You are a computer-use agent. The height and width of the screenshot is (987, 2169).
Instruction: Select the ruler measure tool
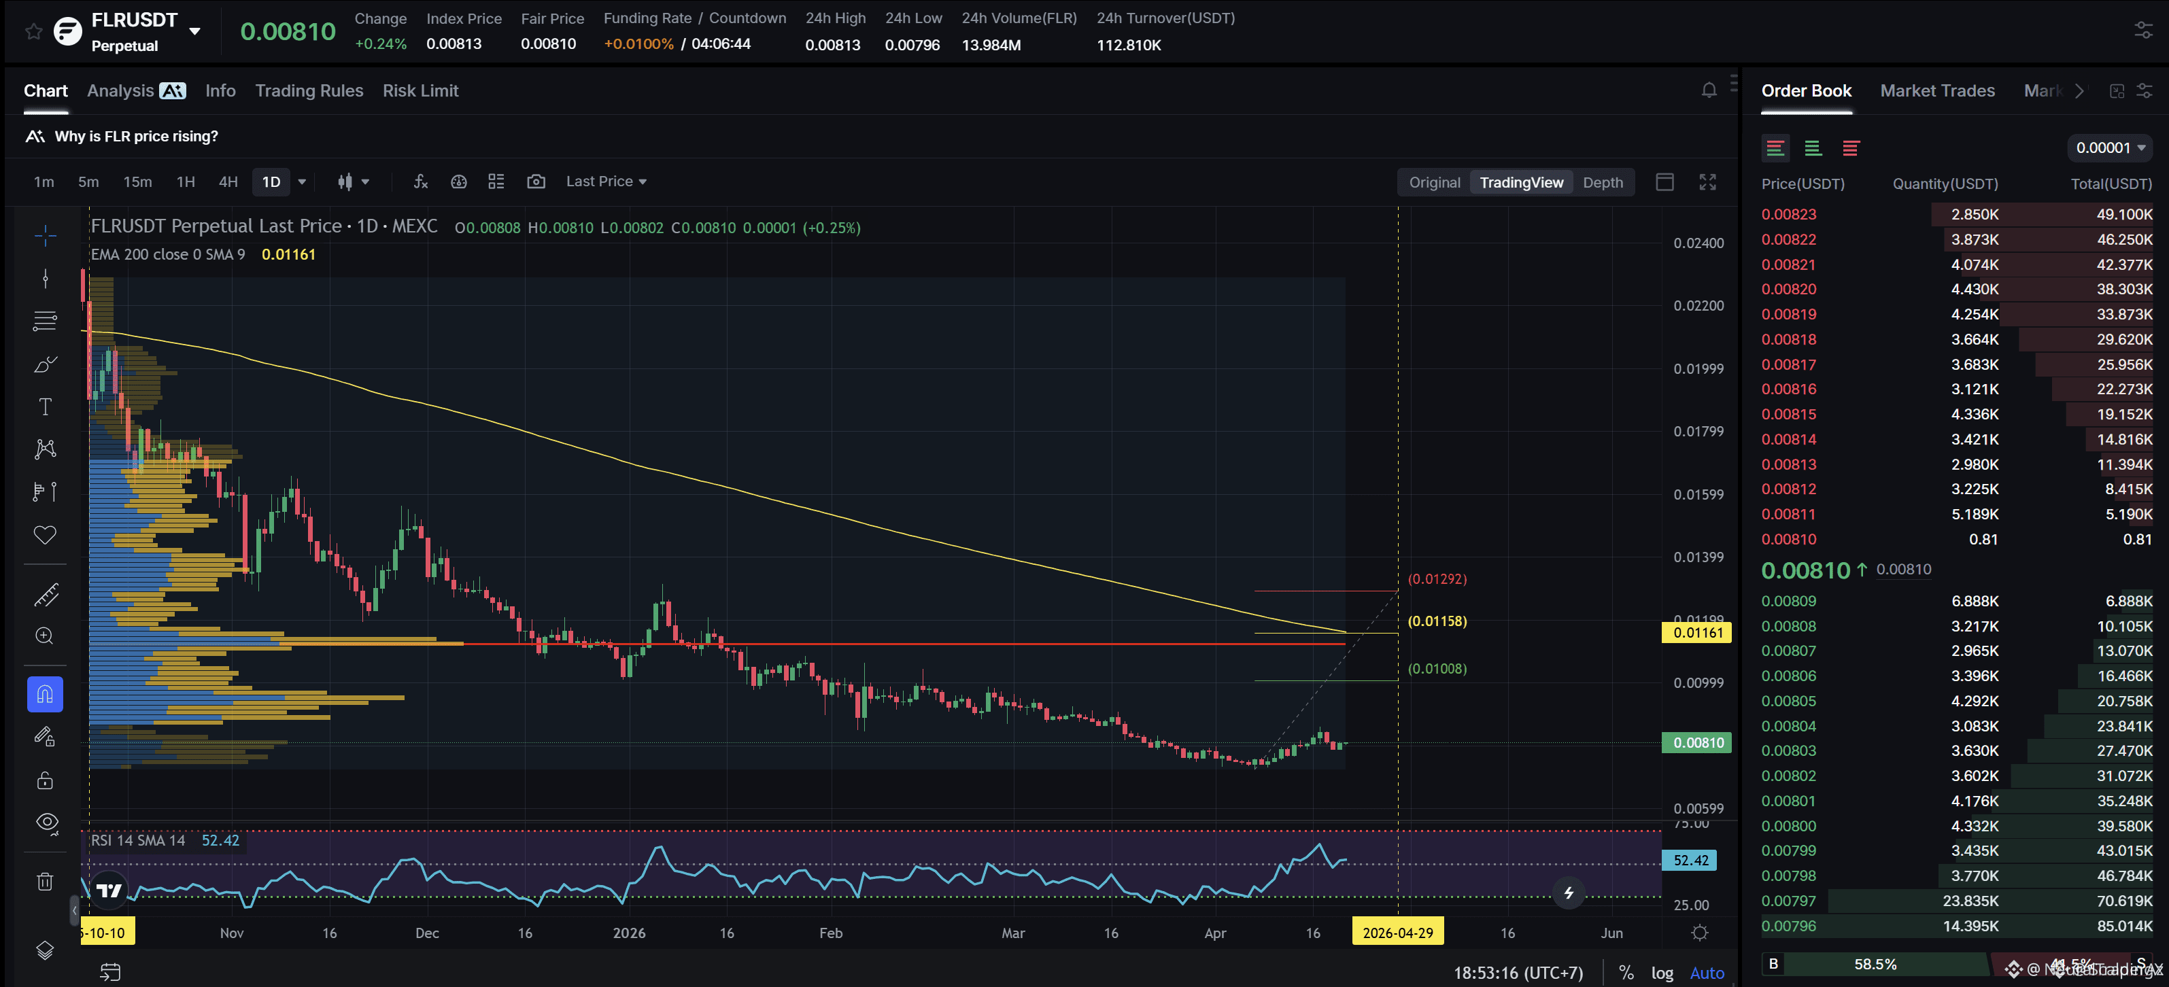coord(46,595)
